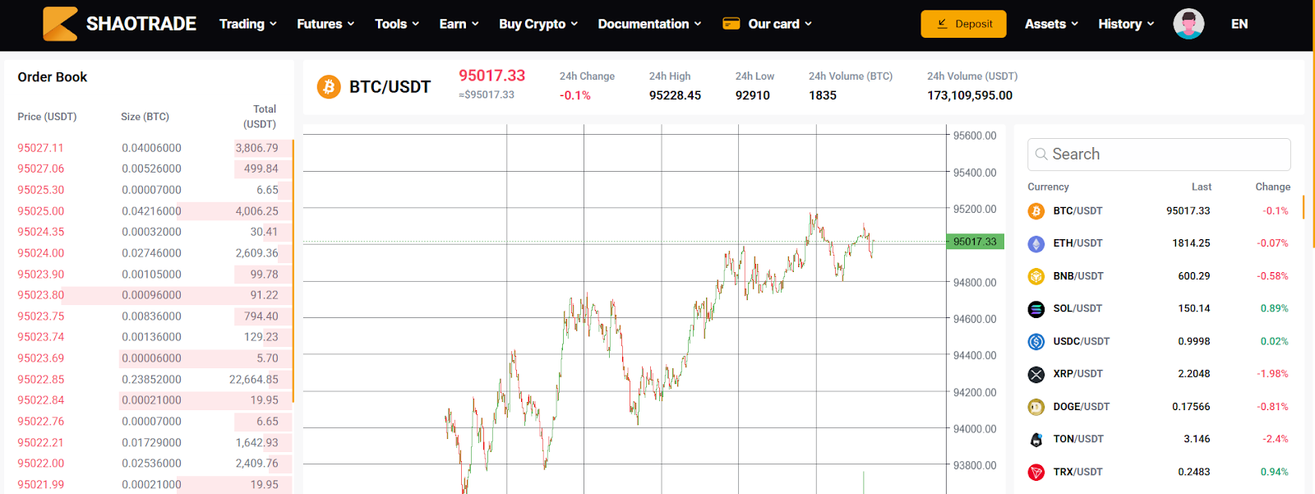Click the search magnifier icon
Viewport: 1315px width, 494px height.
(x=1041, y=155)
